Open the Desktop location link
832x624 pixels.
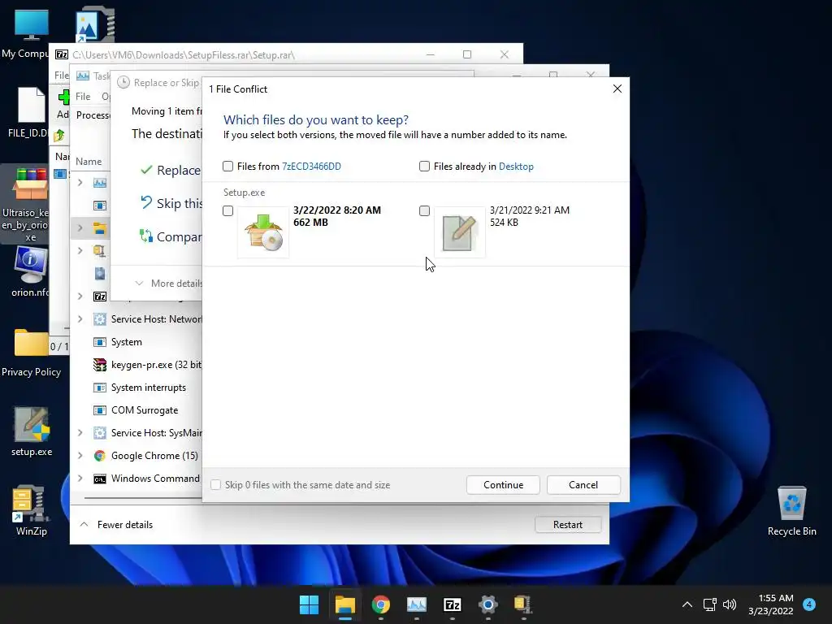[516, 166]
